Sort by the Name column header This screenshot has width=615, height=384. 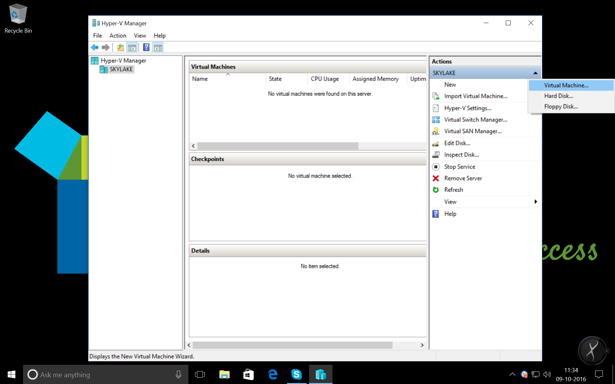(x=228, y=79)
